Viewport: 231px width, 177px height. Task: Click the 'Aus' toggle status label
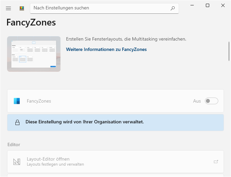[x=197, y=101]
